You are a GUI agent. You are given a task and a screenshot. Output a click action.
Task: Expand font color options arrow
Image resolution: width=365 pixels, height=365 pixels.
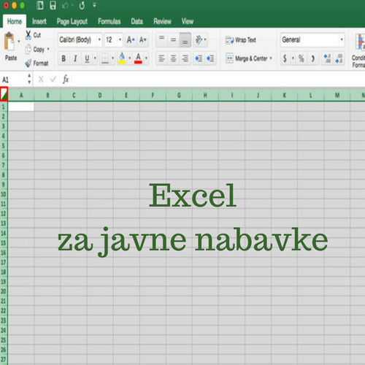(146, 58)
